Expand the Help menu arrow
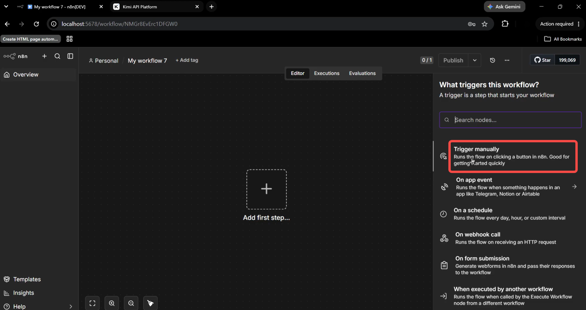The height and width of the screenshot is (310, 586). coord(71,306)
